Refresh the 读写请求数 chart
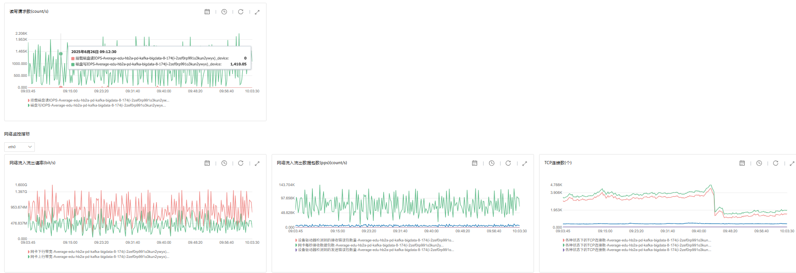This screenshot has height=273, width=796. (240, 12)
